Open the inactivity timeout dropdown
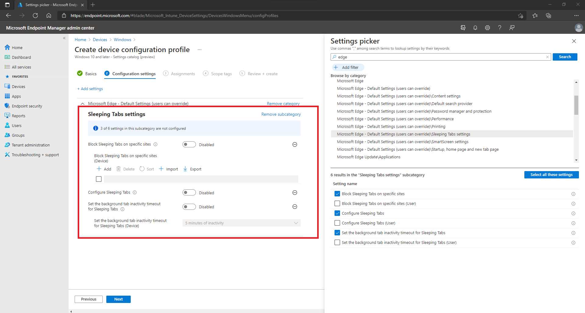This screenshot has width=585, height=313. coord(241,223)
